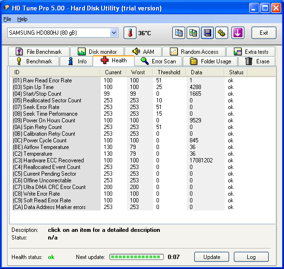Click the Next update progress bar
The height and width of the screenshot is (269, 284).
click(137, 257)
